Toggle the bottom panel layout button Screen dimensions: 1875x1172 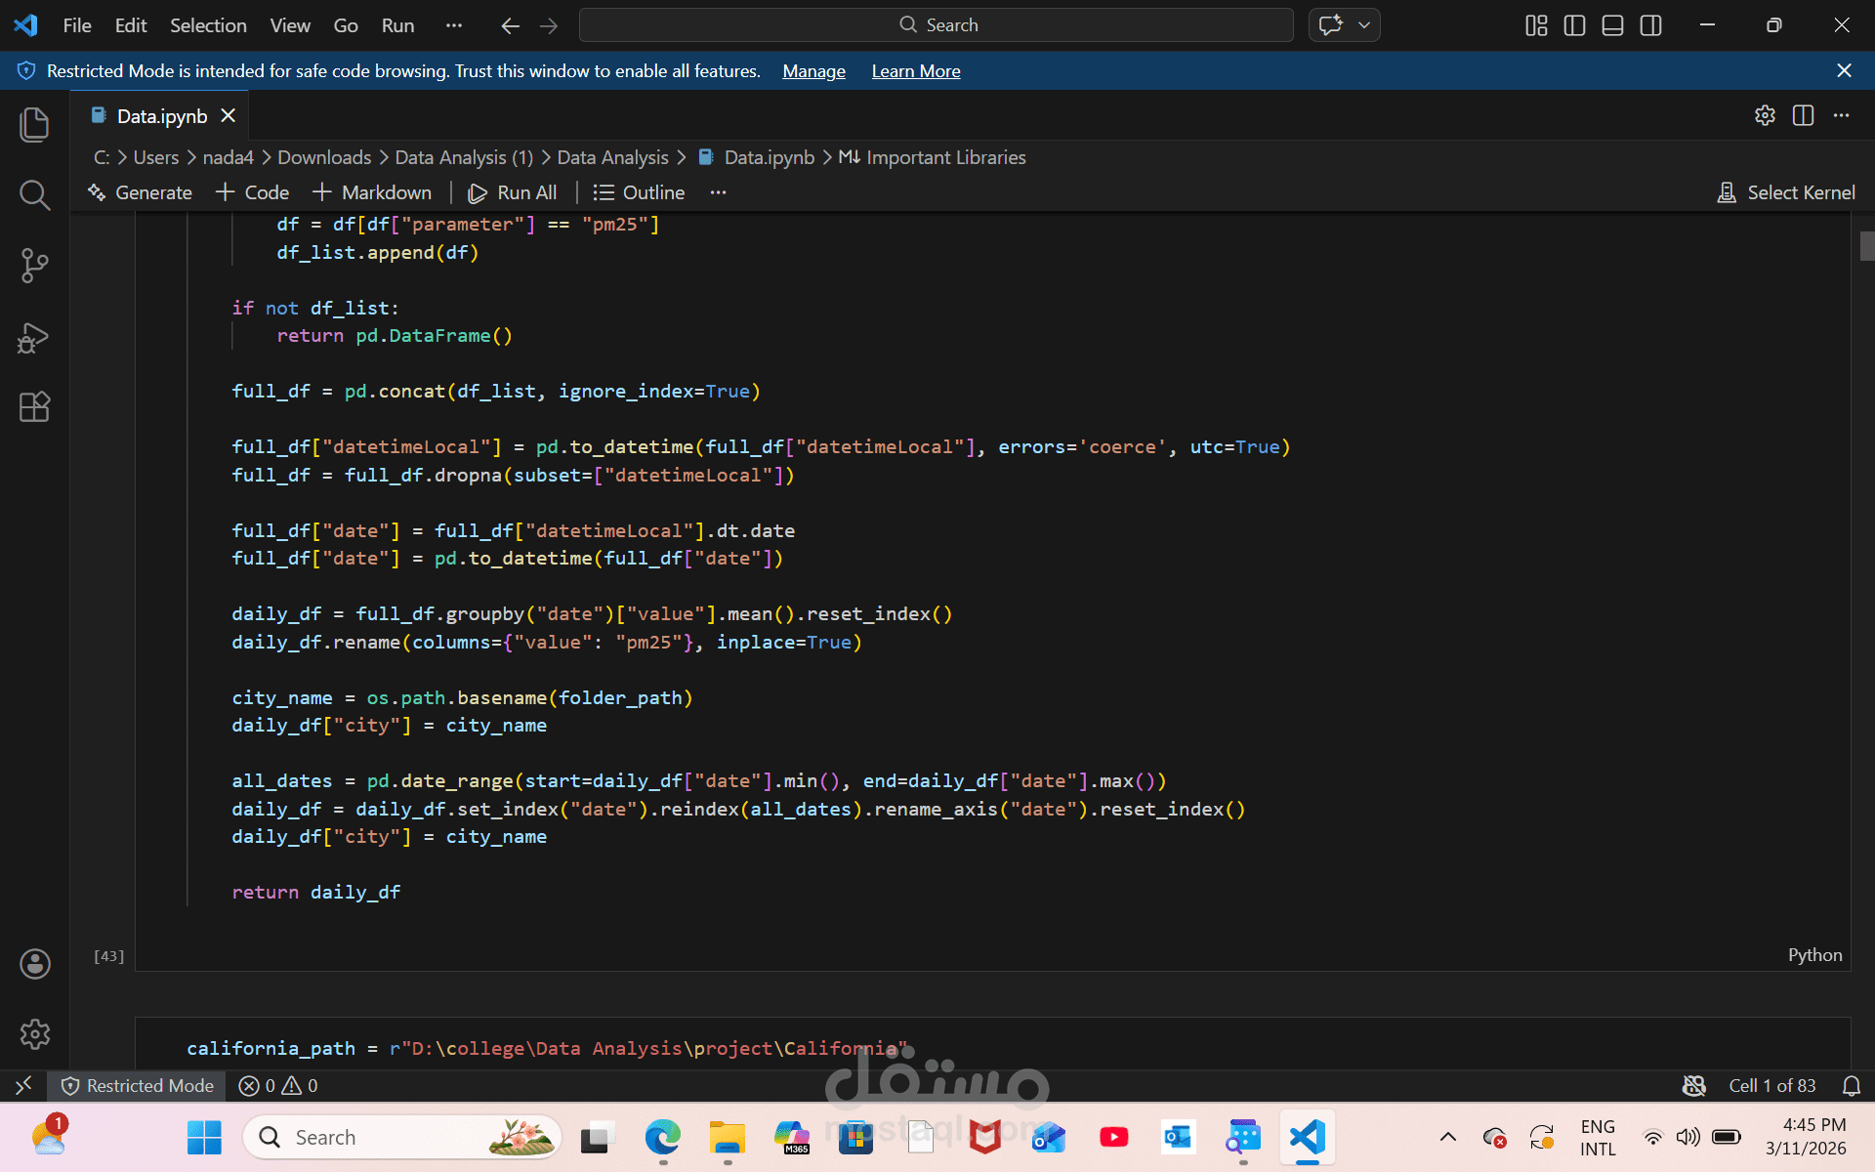1612,25
